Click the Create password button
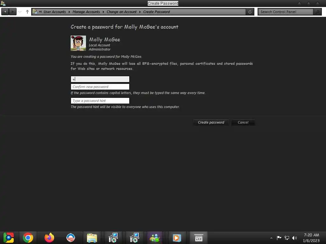Screen dimensions: 326x244 211,122
